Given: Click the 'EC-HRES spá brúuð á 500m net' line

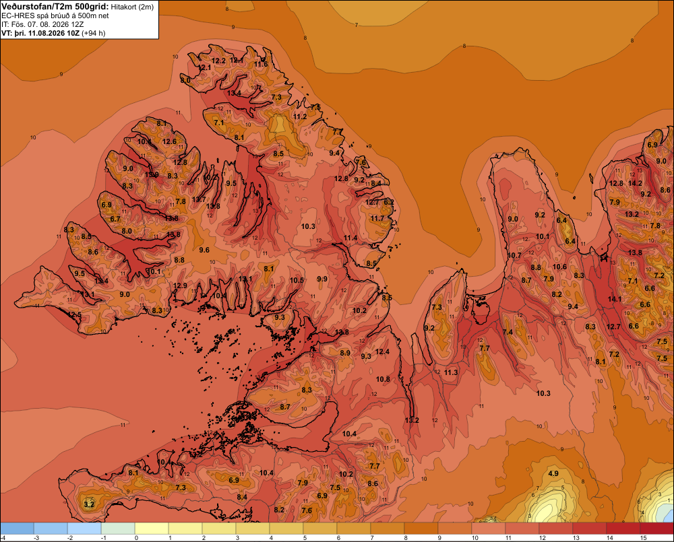Looking at the screenshot, I should click(x=55, y=15).
